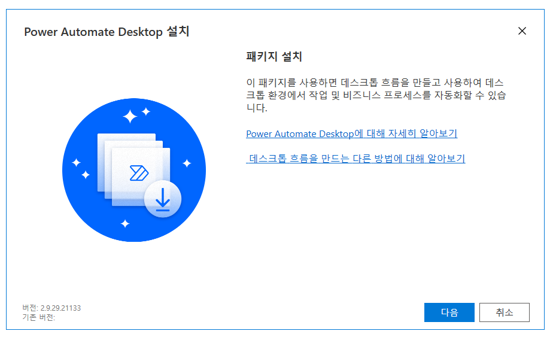Click the 취소 (Cancel) button
This screenshot has height=337, width=553.
(505, 312)
